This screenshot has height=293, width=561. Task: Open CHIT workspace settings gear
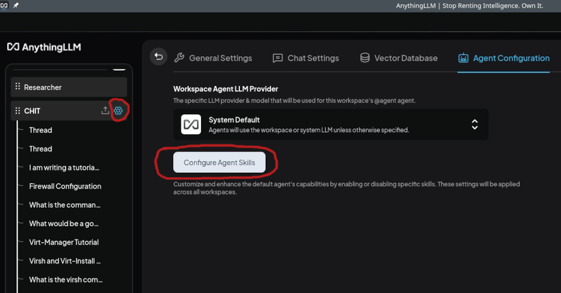tap(118, 110)
